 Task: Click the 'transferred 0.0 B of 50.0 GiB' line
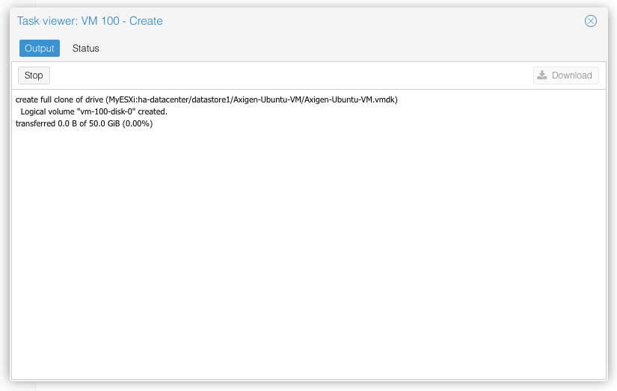85,123
